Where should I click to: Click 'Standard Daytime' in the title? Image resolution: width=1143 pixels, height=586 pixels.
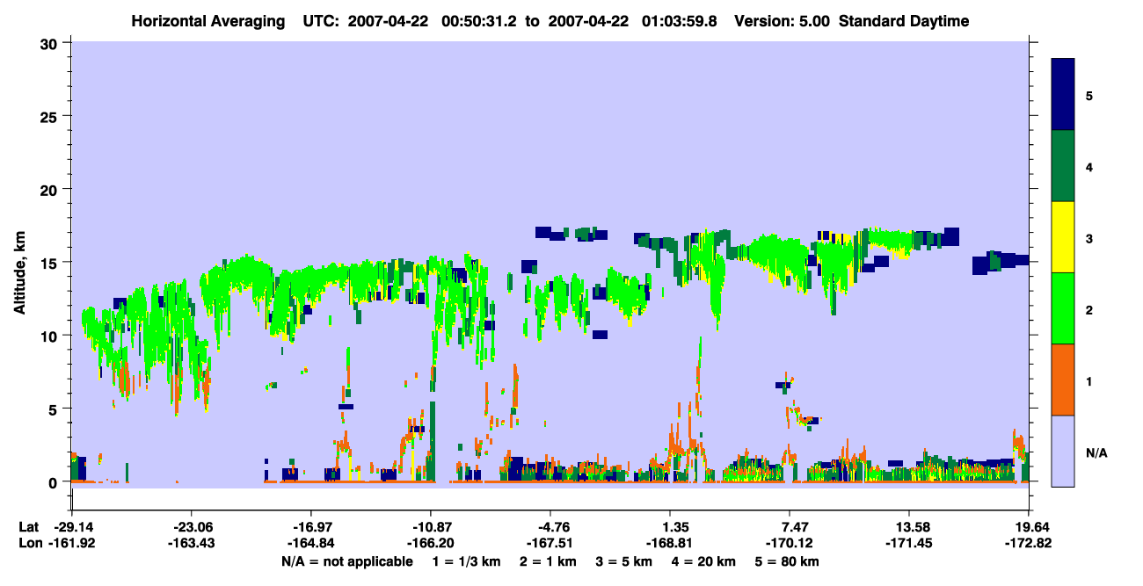(x=903, y=22)
